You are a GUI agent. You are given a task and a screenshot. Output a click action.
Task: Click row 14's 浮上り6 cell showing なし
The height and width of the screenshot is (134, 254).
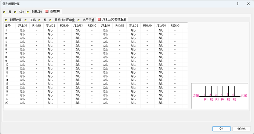pos(161,80)
